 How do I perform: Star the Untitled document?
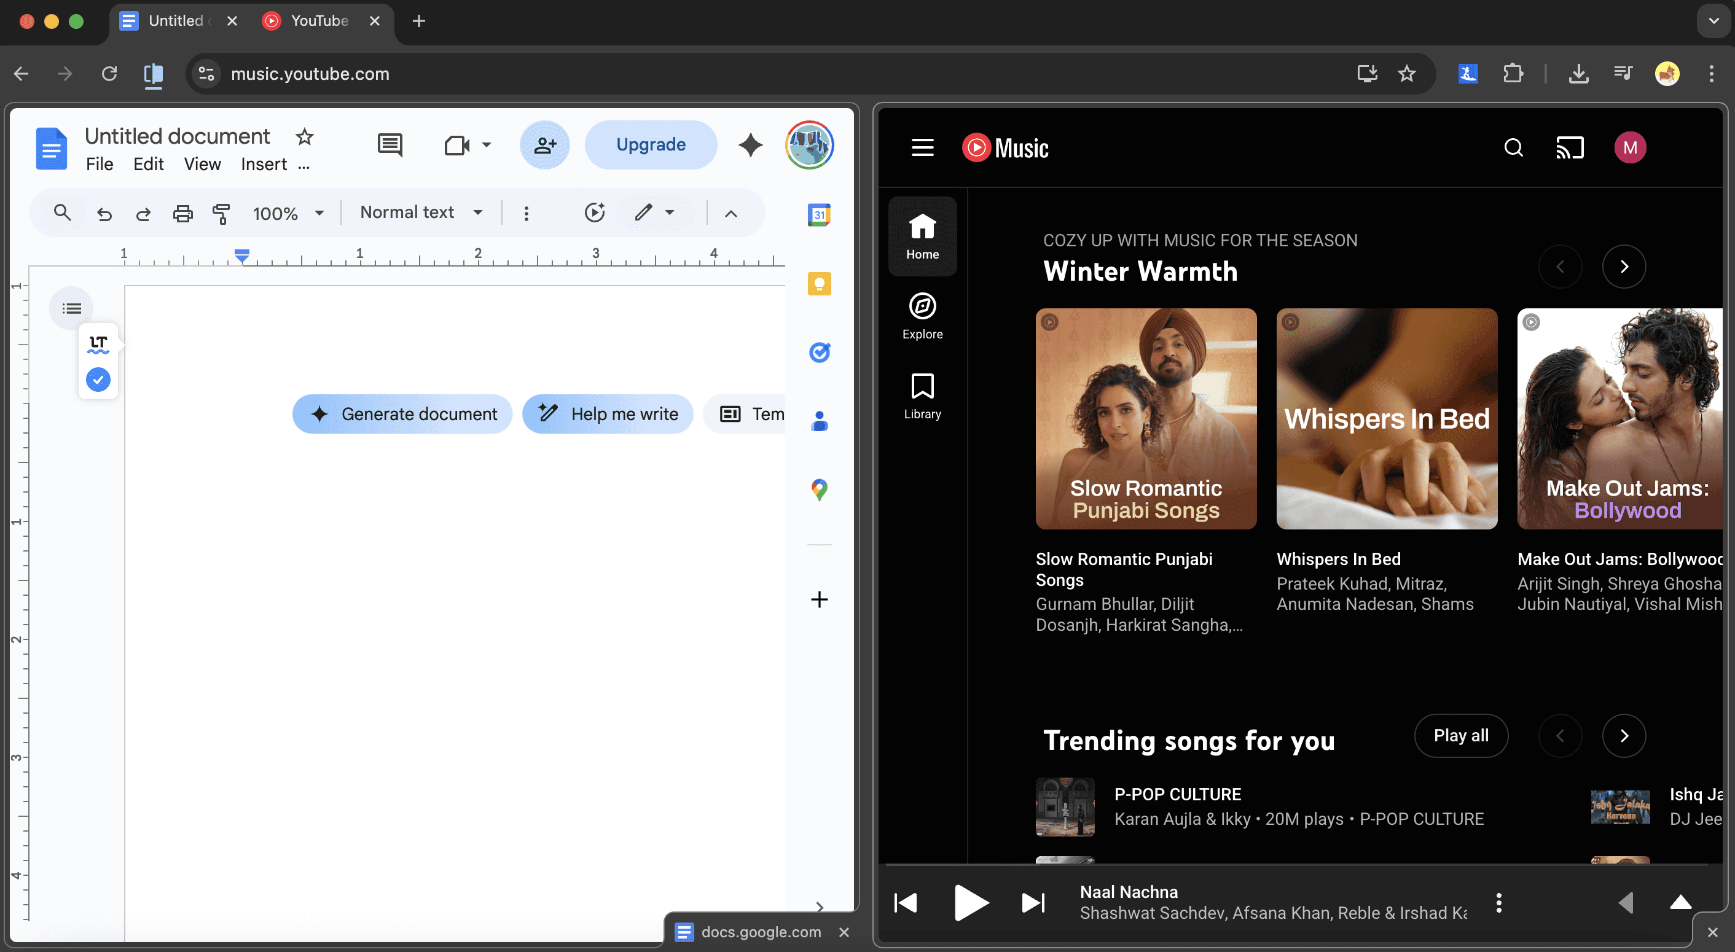click(x=305, y=137)
